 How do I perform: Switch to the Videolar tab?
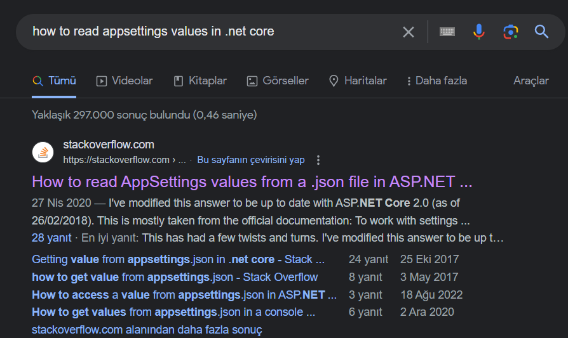[125, 81]
